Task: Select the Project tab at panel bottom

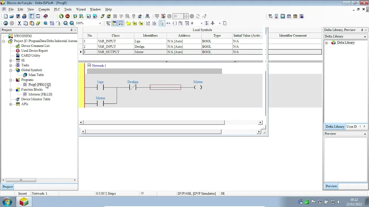Action: tap(7, 187)
